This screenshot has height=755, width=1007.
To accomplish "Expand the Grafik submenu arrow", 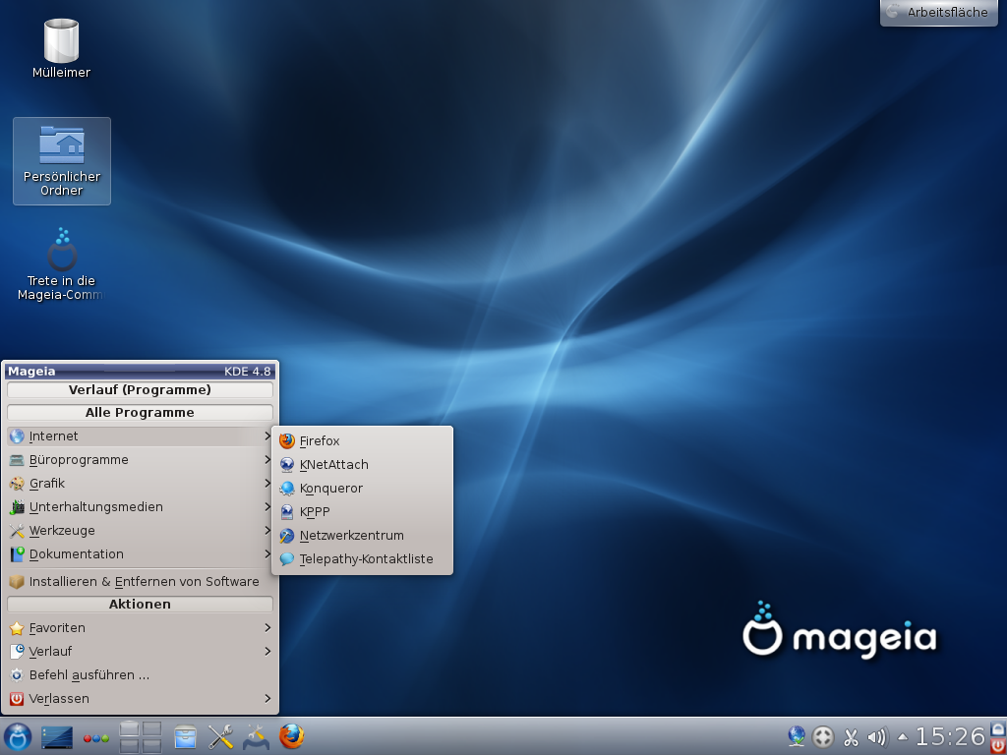I will point(267,484).
